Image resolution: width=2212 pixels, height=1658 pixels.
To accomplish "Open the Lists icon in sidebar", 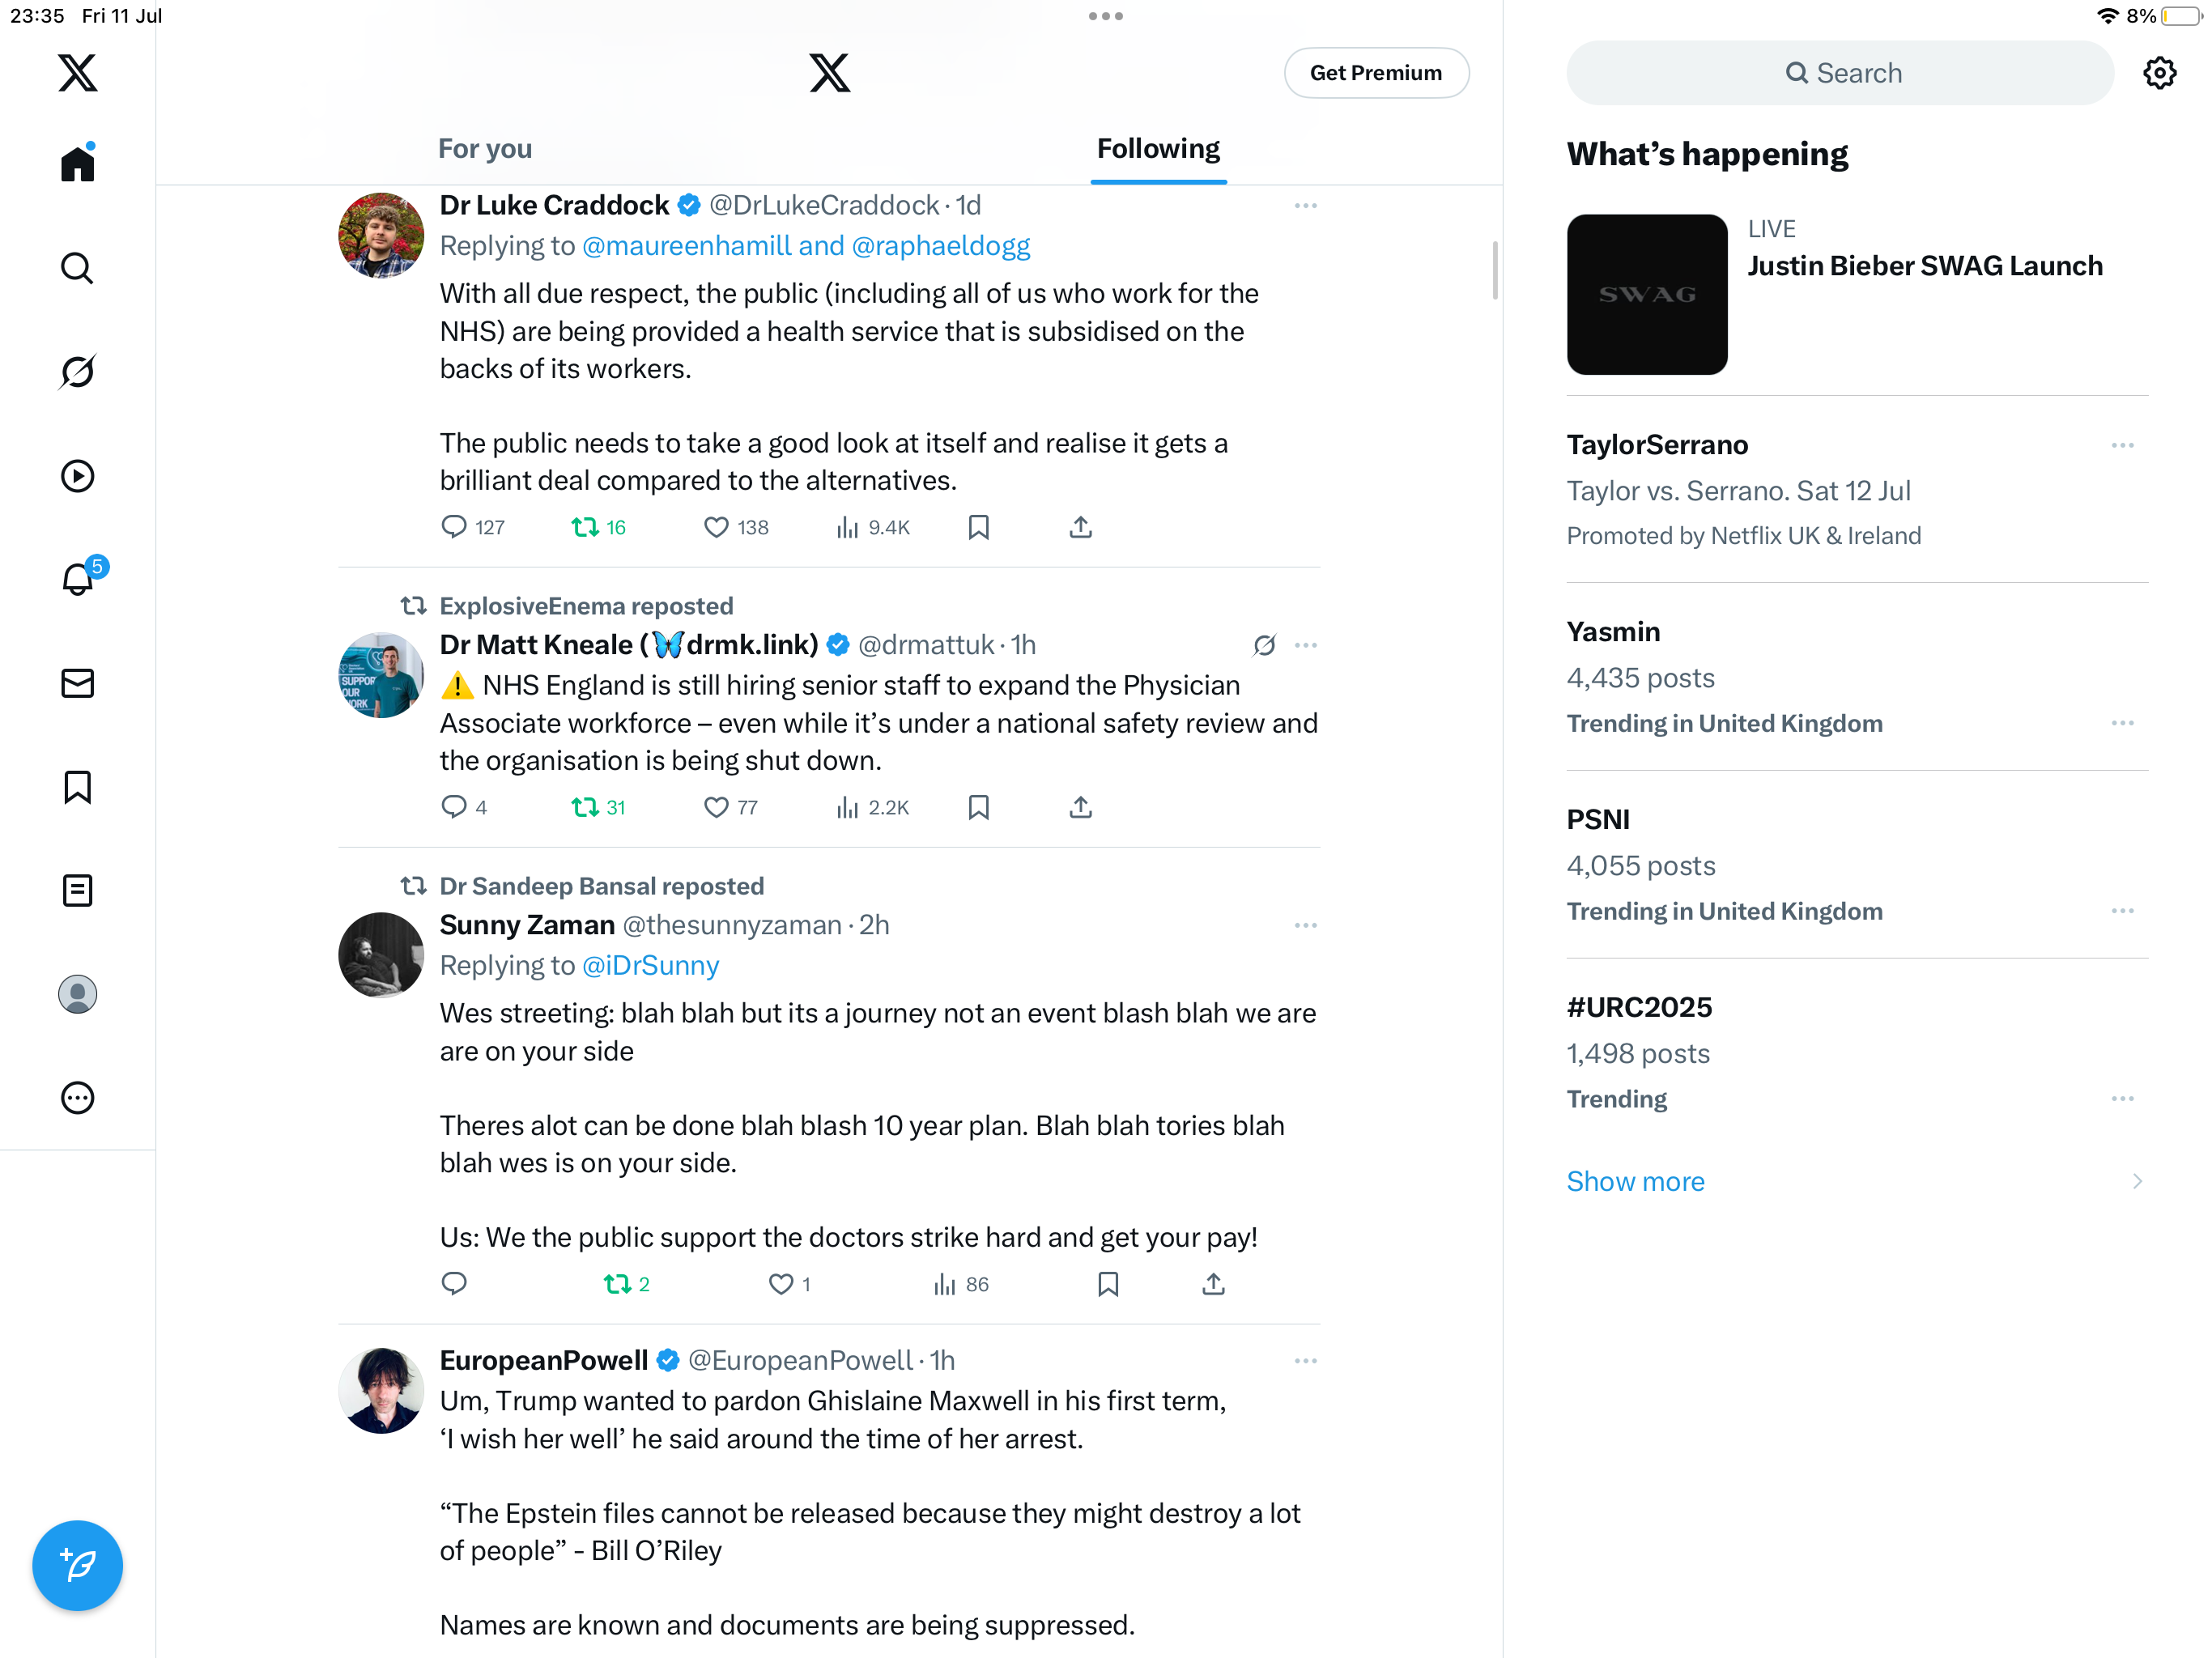I will pyautogui.click(x=77, y=890).
